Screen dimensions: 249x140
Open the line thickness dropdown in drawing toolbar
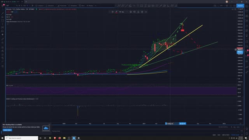point(122,12)
